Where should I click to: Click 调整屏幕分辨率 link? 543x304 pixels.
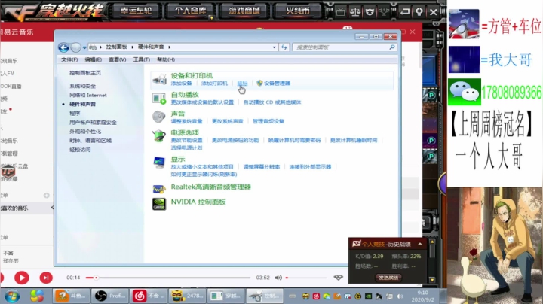coord(261,166)
